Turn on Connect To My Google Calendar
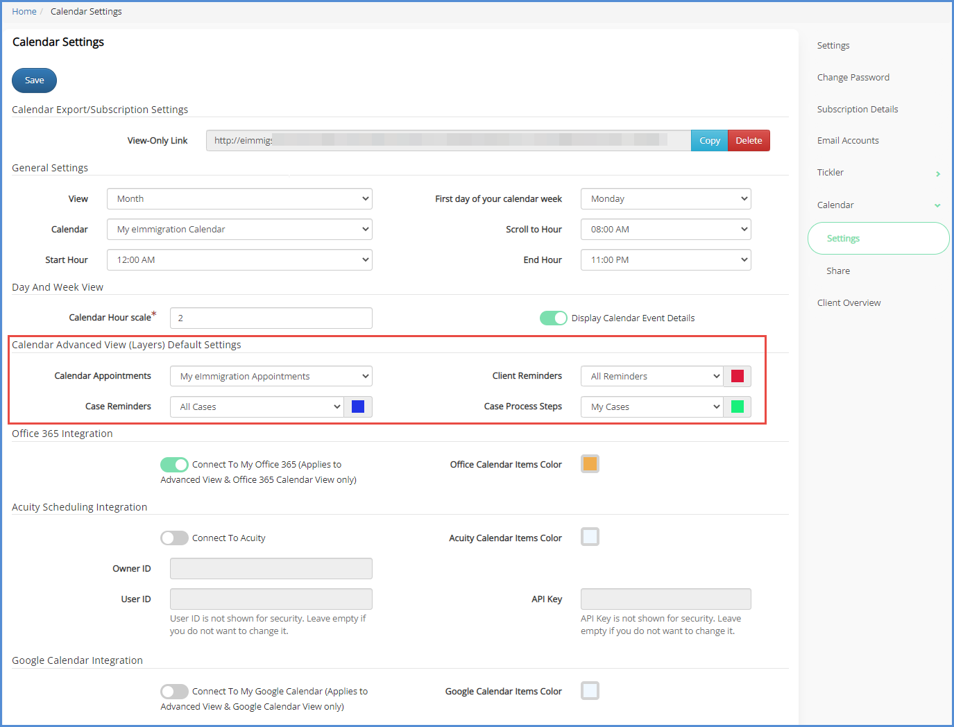The image size is (954, 727). point(174,691)
